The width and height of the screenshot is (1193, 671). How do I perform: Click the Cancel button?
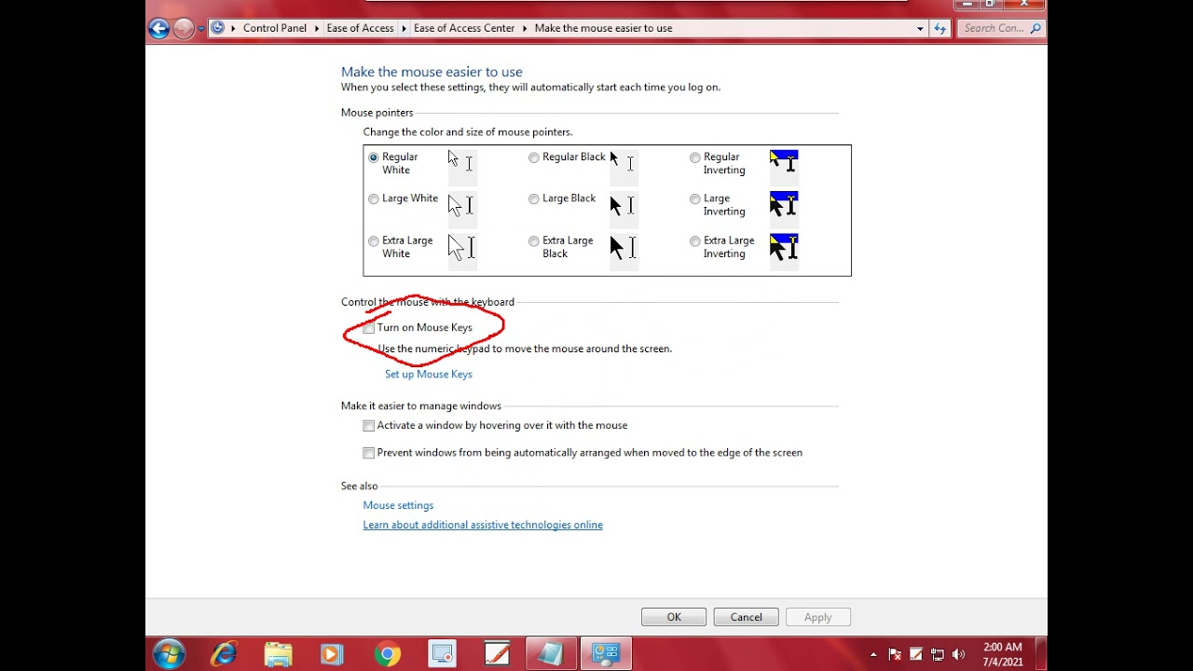[747, 617]
